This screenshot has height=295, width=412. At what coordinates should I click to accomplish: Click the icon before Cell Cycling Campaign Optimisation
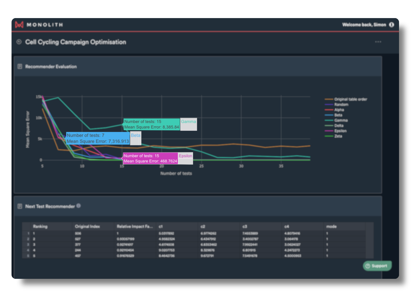point(19,42)
